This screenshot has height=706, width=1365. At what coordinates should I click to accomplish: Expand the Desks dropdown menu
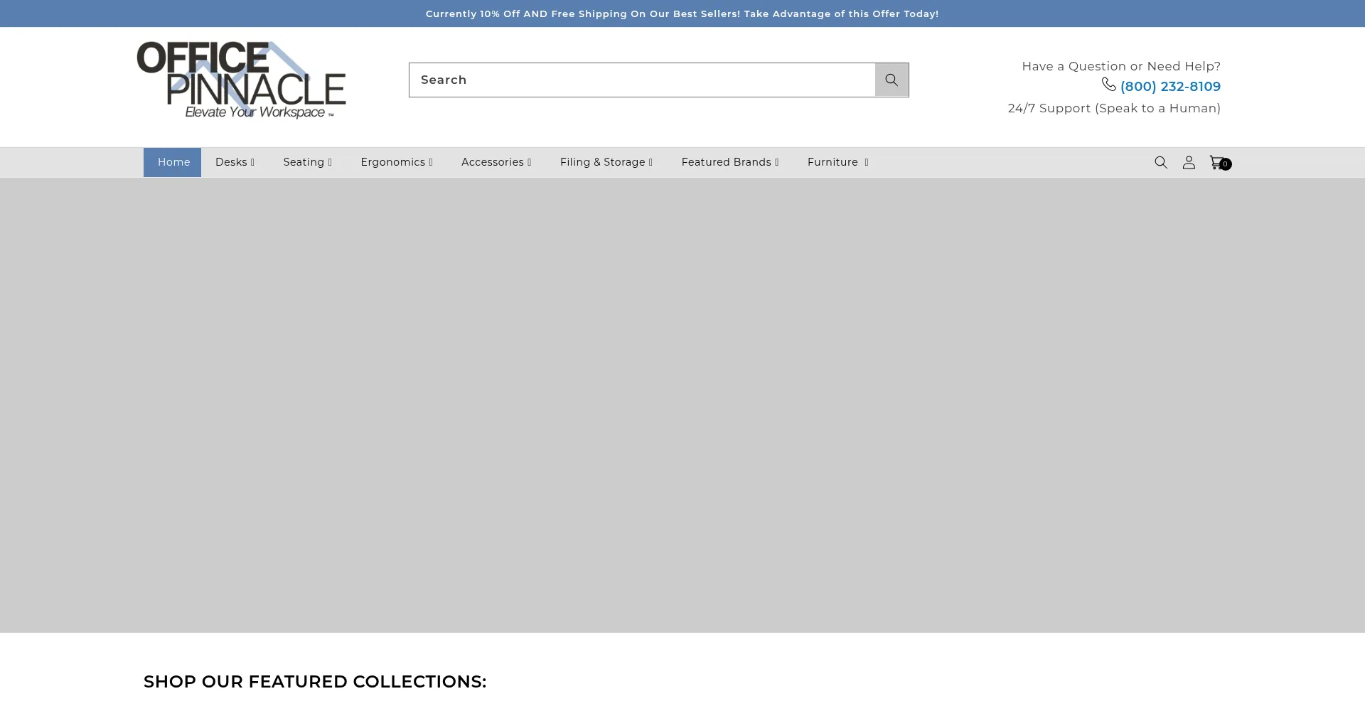(235, 162)
